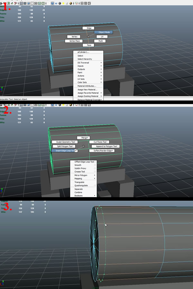
Task: Open the Offset Edge Loop Tool option box
Action: click(95, 162)
